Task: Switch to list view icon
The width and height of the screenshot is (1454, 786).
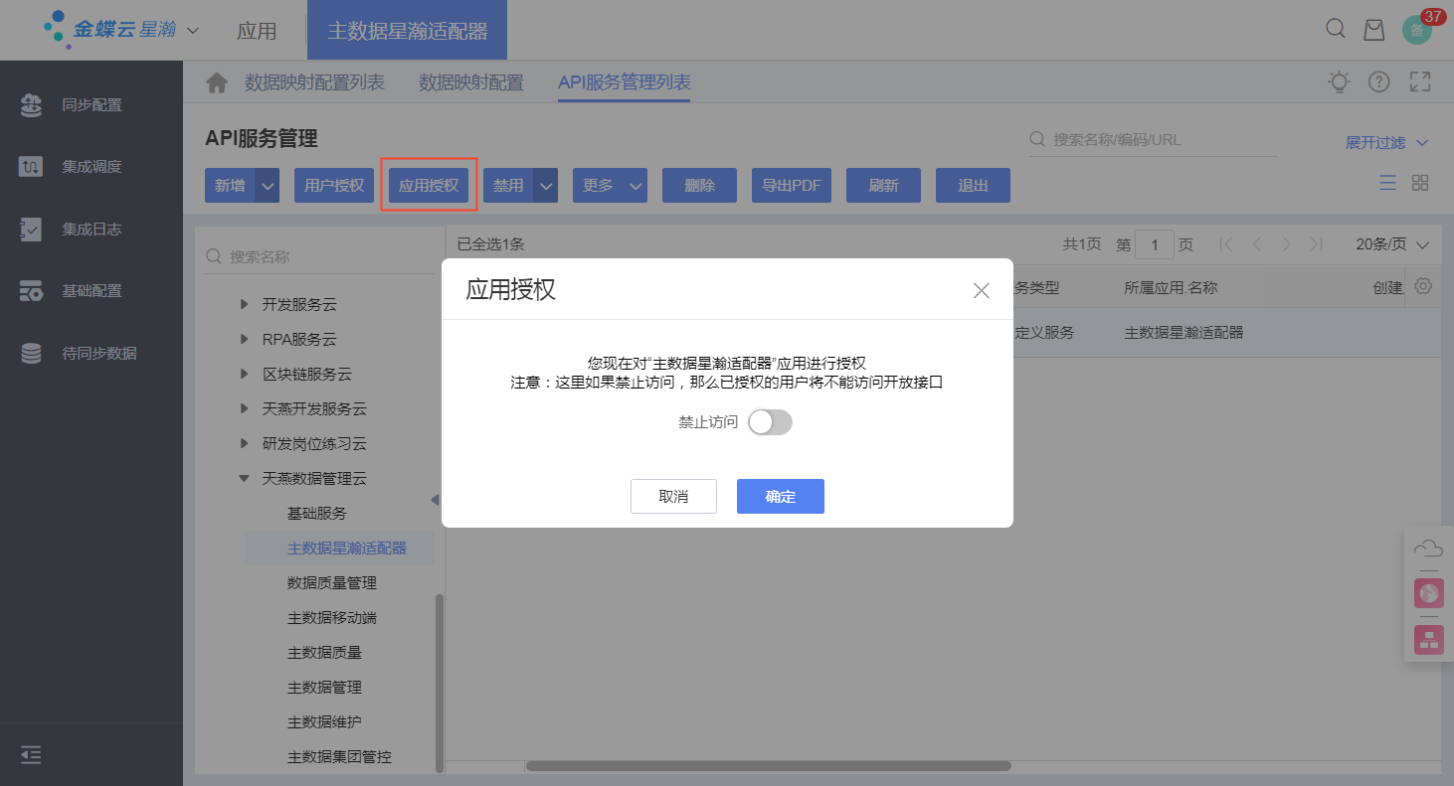Action: click(1387, 183)
